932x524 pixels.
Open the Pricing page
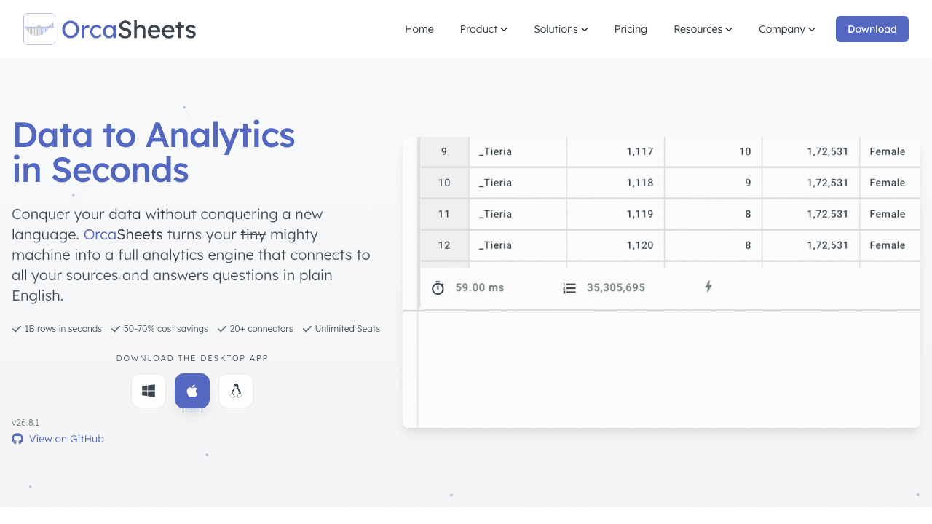point(631,29)
